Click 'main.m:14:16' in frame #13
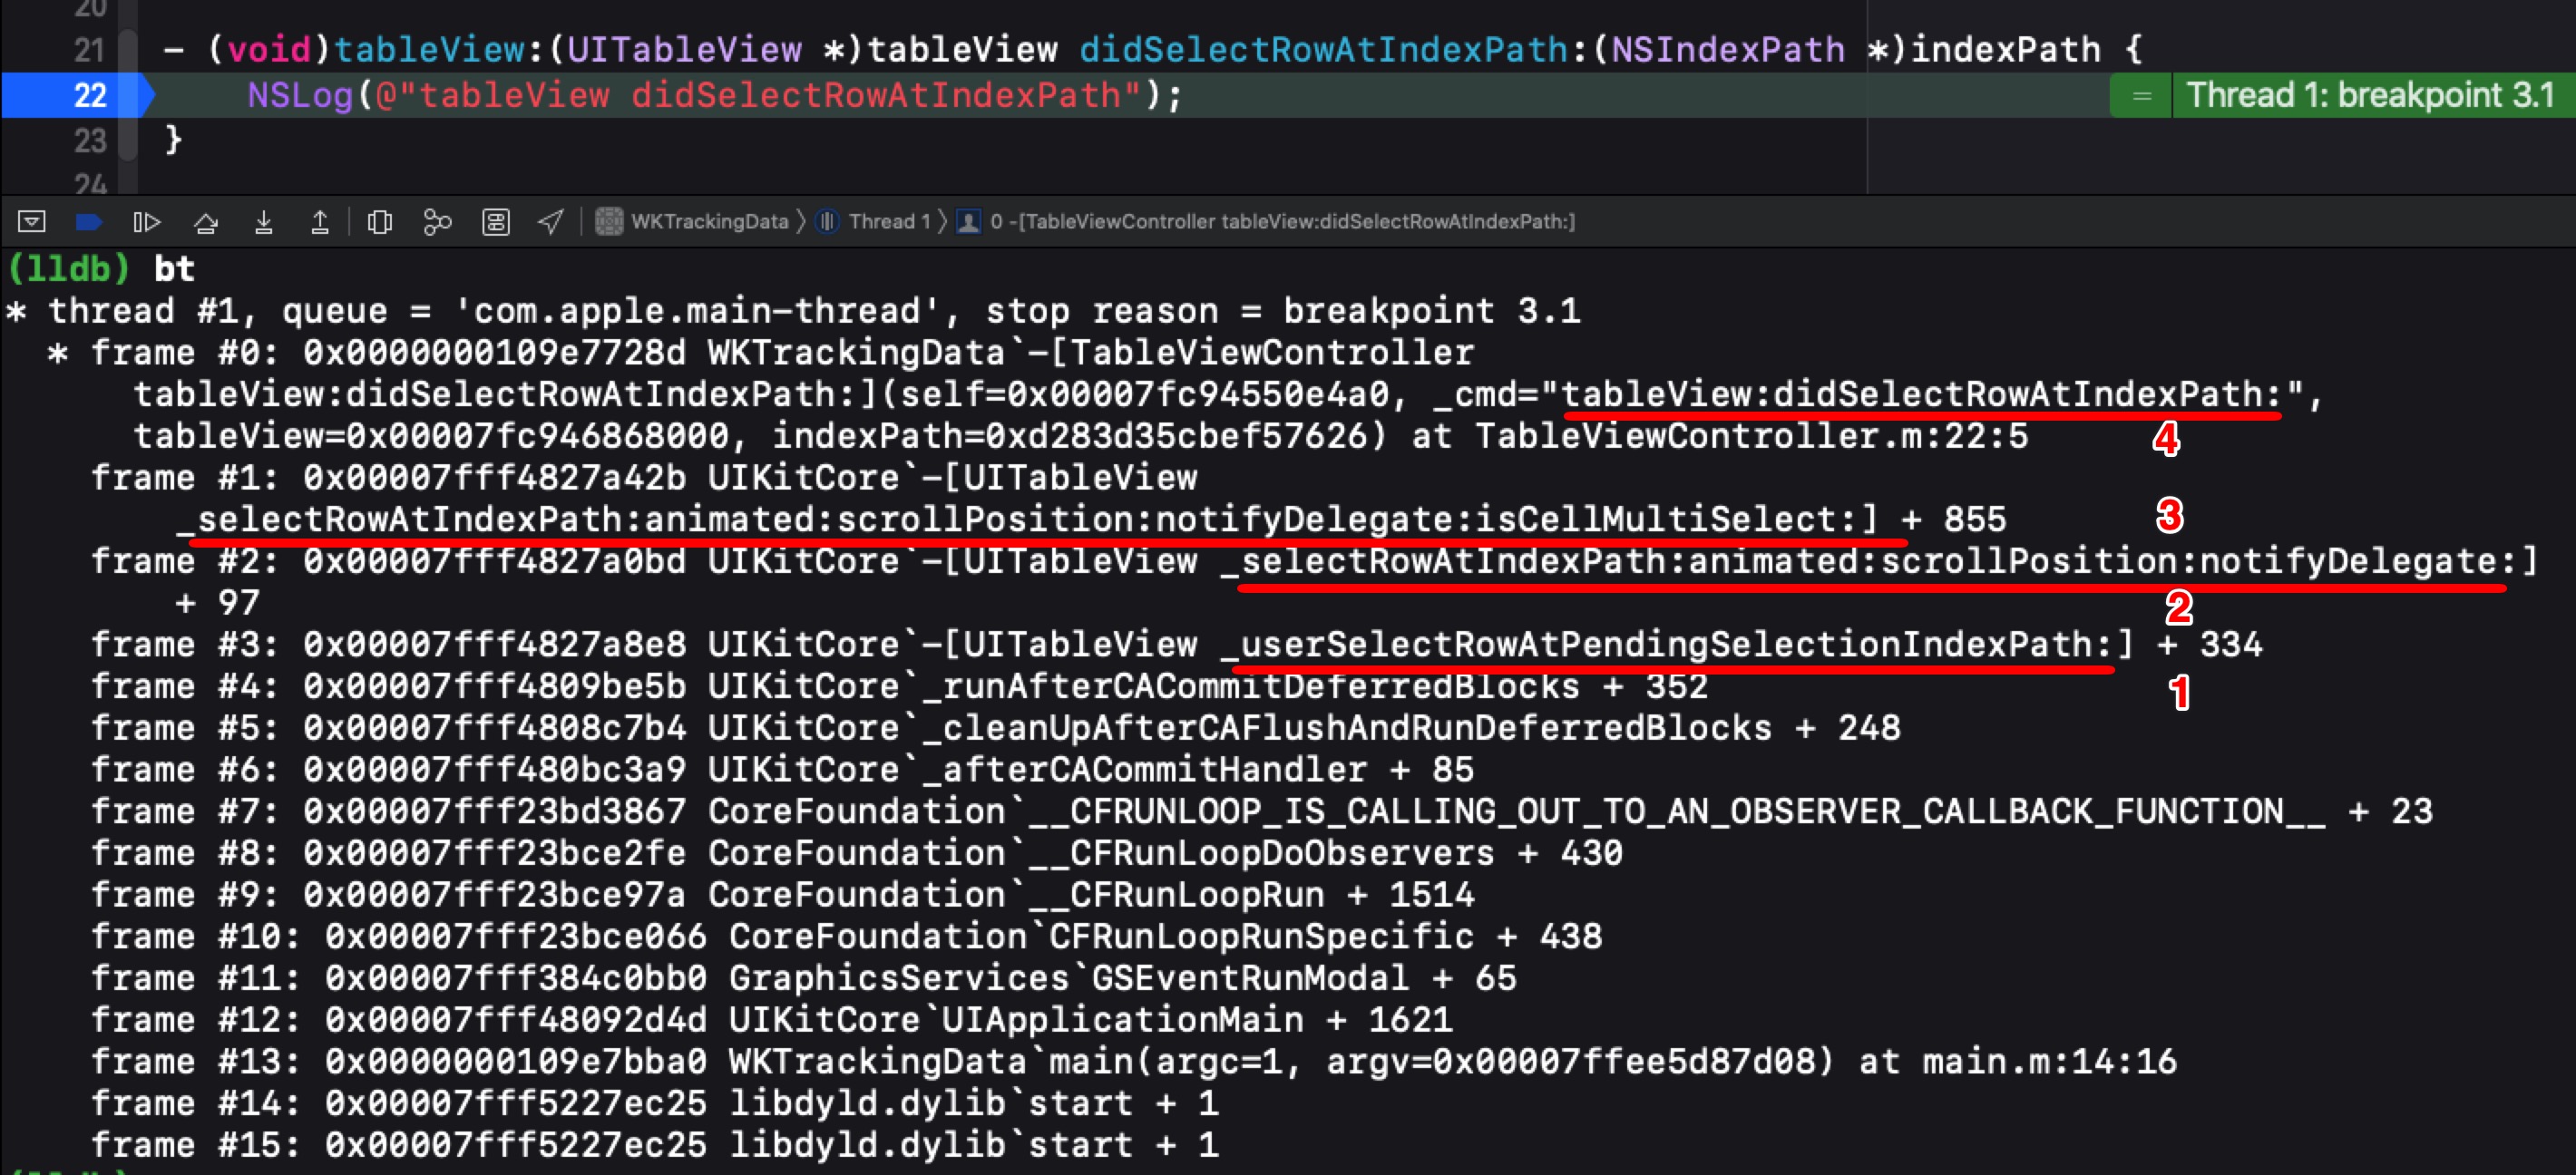The image size is (2576, 1175). pos(2049,1062)
